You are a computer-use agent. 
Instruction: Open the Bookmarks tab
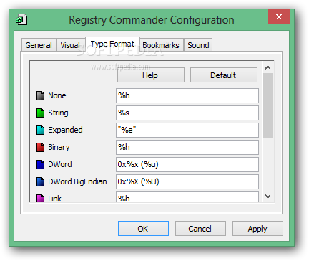161,45
